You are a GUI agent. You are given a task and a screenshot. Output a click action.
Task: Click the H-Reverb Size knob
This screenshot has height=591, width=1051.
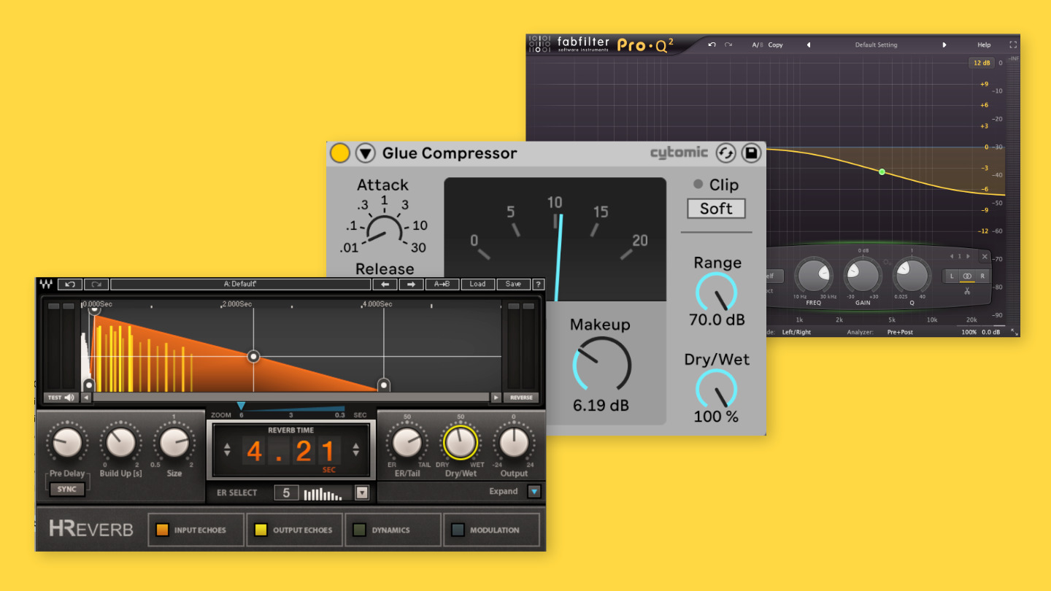tap(174, 443)
